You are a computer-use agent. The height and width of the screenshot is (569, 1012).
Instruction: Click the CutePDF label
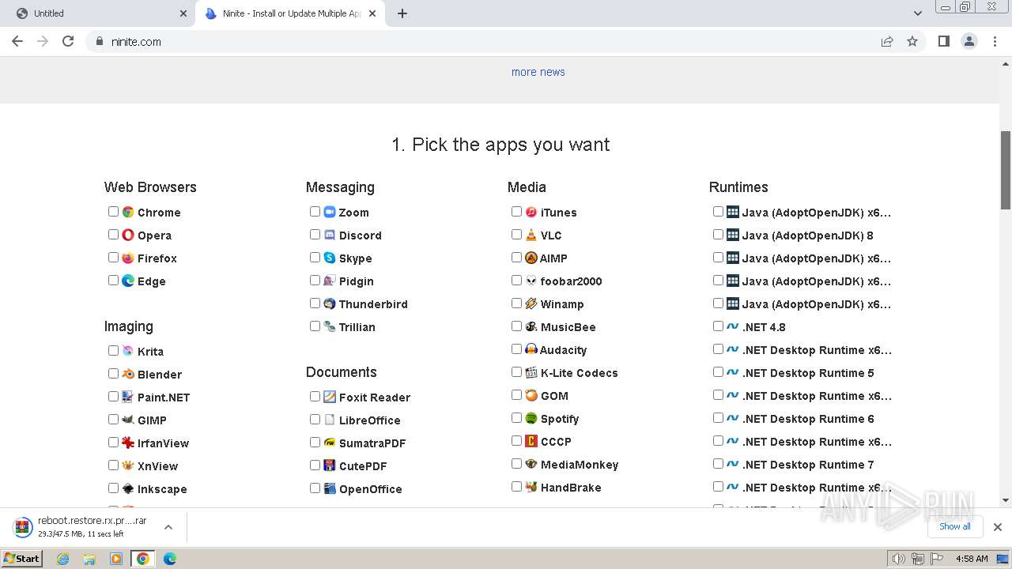click(363, 466)
